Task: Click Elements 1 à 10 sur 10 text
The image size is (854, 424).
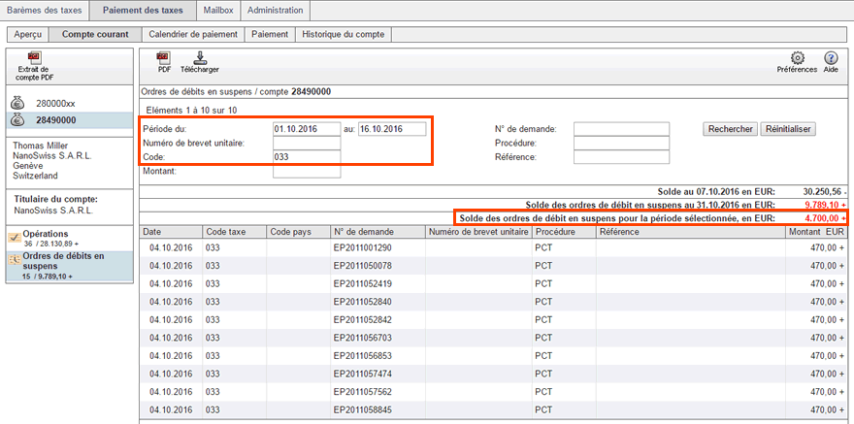Action: click(191, 110)
